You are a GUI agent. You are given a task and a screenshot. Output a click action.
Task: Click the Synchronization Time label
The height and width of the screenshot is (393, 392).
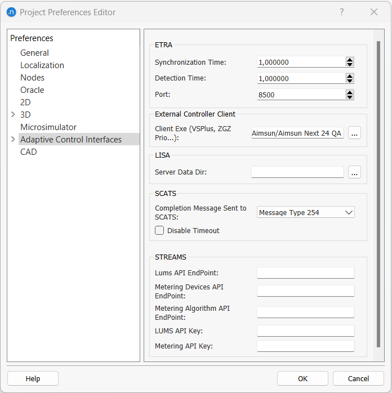190,62
